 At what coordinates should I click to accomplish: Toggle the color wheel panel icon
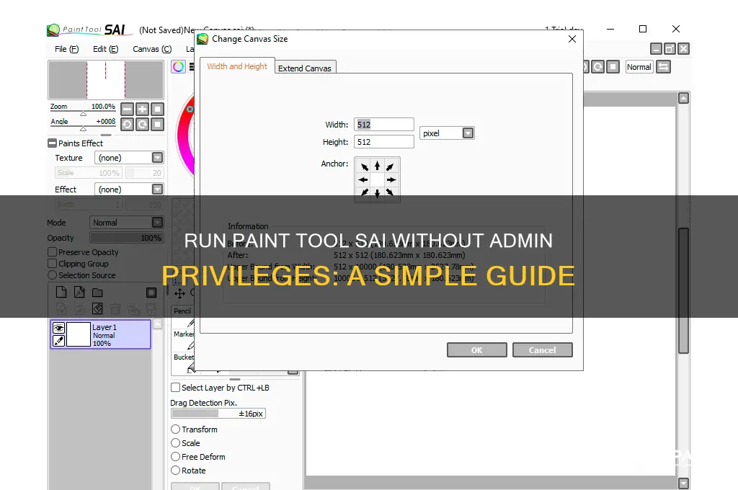[179, 67]
